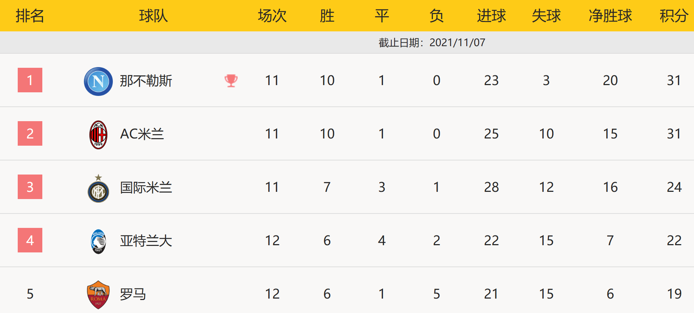The width and height of the screenshot is (694, 313).
Task: Click the 积分 column header
Action: (x=674, y=16)
